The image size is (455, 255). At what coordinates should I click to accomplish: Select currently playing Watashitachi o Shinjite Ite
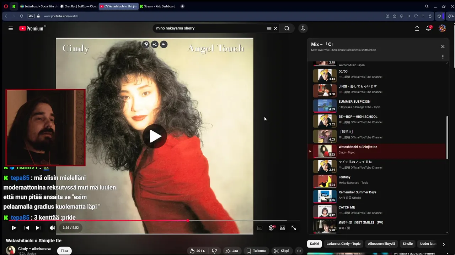[377, 151]
